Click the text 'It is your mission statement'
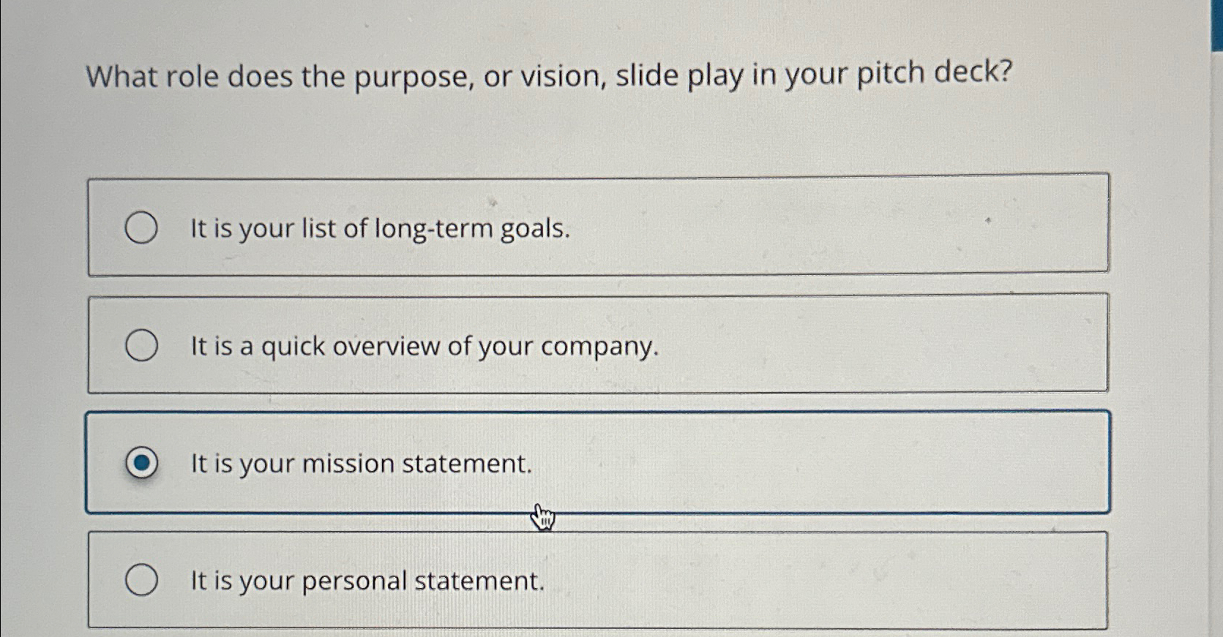 [x=359, y=464]
